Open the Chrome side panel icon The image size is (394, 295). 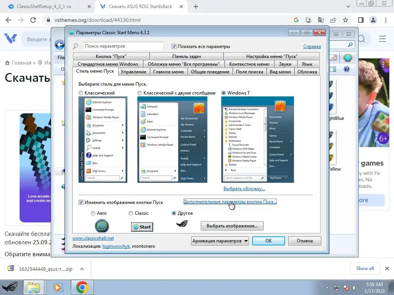[361, 20]
